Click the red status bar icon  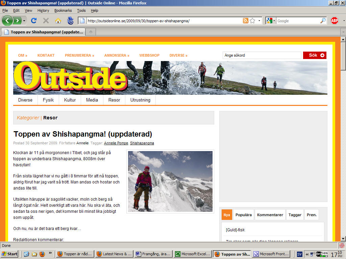(342, 246)
